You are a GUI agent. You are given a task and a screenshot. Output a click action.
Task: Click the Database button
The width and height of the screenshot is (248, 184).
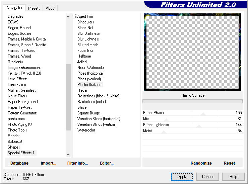click(x=19, y=163)
